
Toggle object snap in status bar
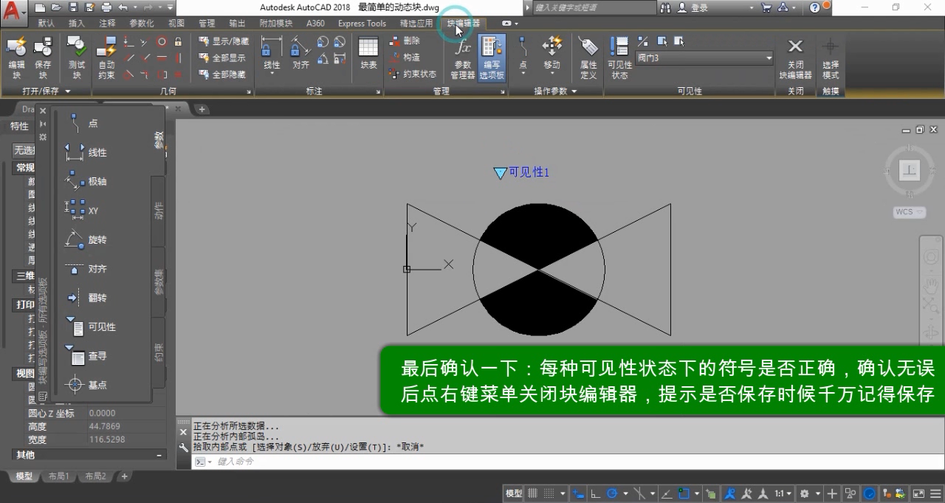[684, 493]
